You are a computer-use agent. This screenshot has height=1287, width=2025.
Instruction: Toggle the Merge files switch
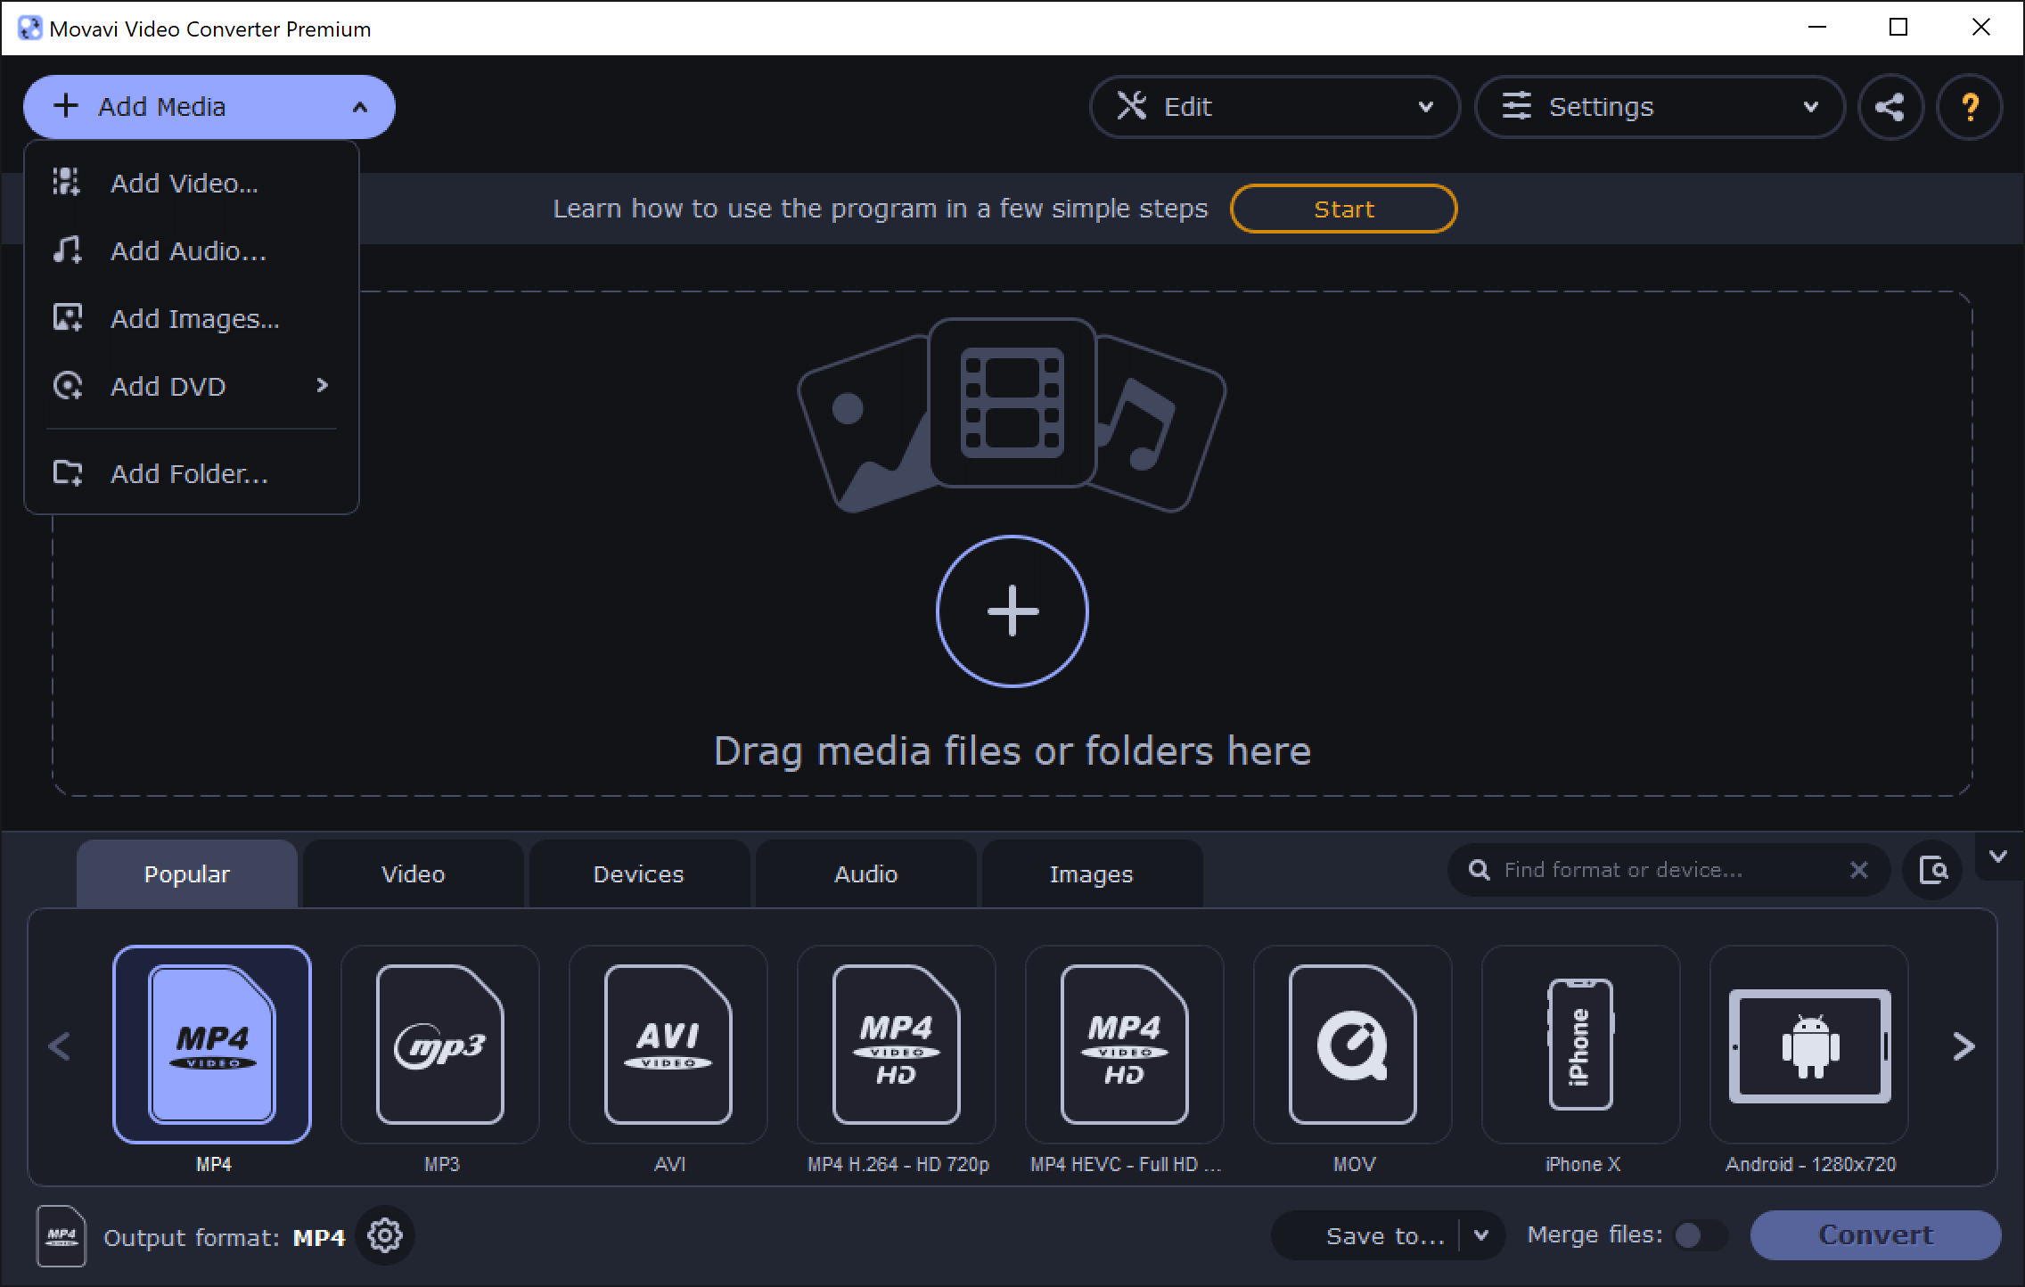1700,1235
